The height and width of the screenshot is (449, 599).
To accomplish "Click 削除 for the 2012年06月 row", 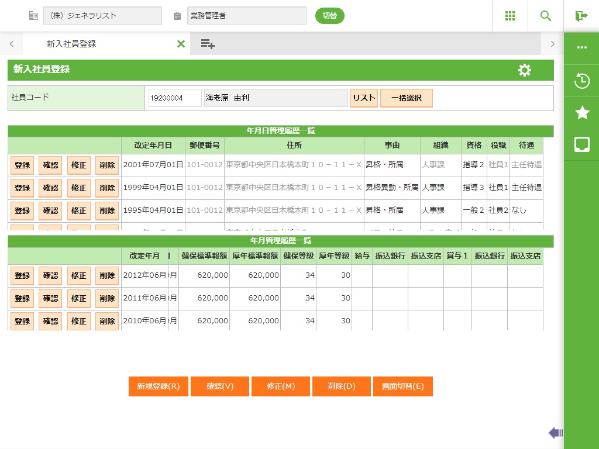I will (x=107, y=276).
